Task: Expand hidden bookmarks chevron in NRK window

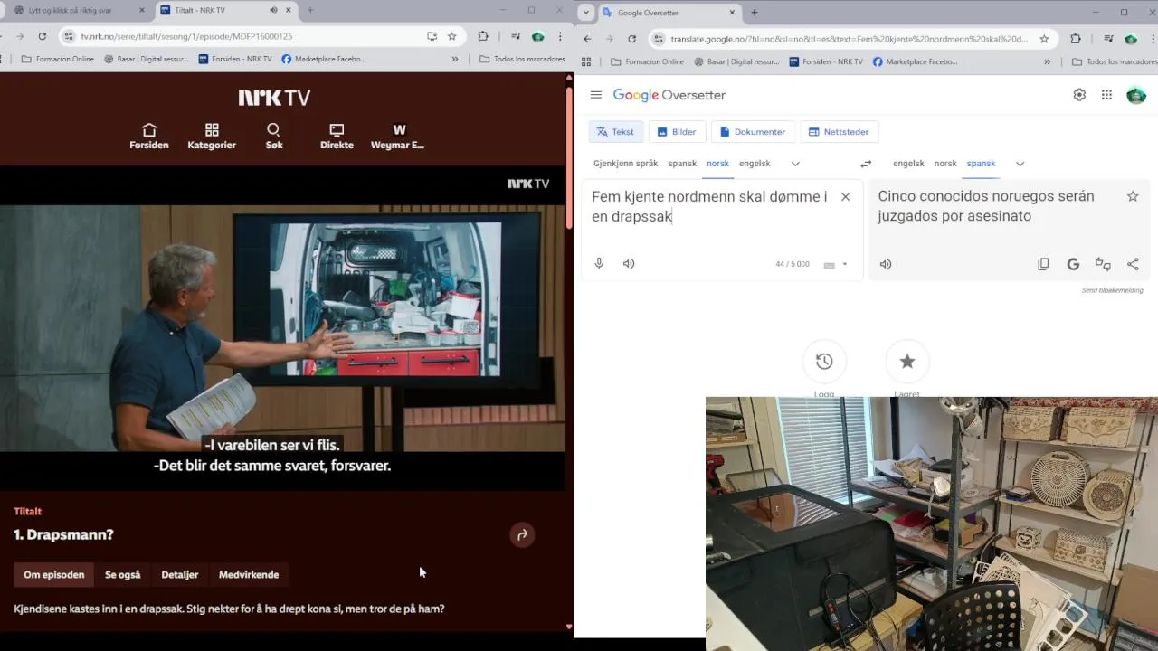Action: pos(455,59)
